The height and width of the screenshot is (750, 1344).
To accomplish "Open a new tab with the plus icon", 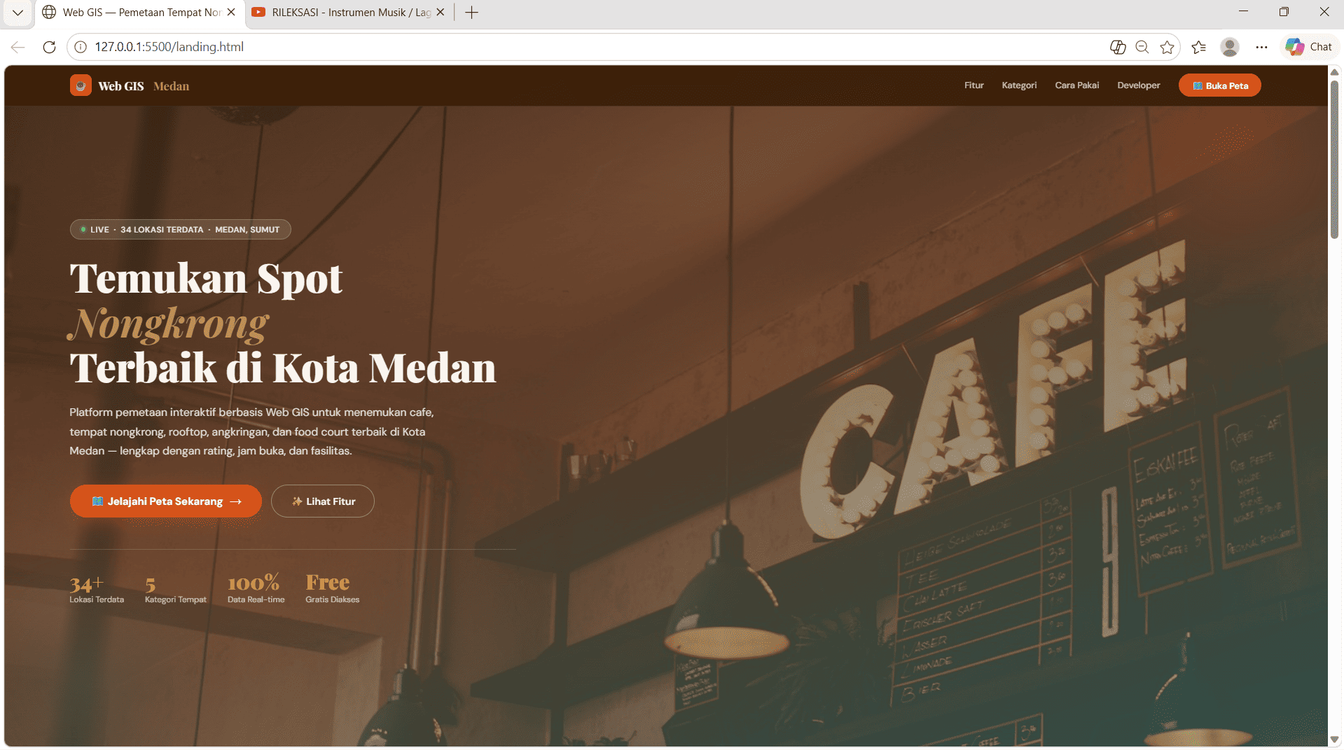I will tap(472, 13).
